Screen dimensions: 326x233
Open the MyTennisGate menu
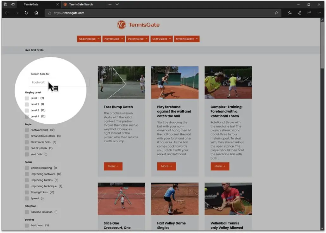[186, 39]
